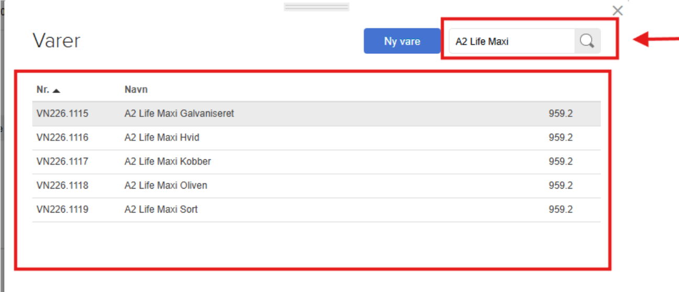This screenshot has width=679, height=292.
Task: Select A2 Life Maxi Galvaniseret name
Action: click(179, 113)
